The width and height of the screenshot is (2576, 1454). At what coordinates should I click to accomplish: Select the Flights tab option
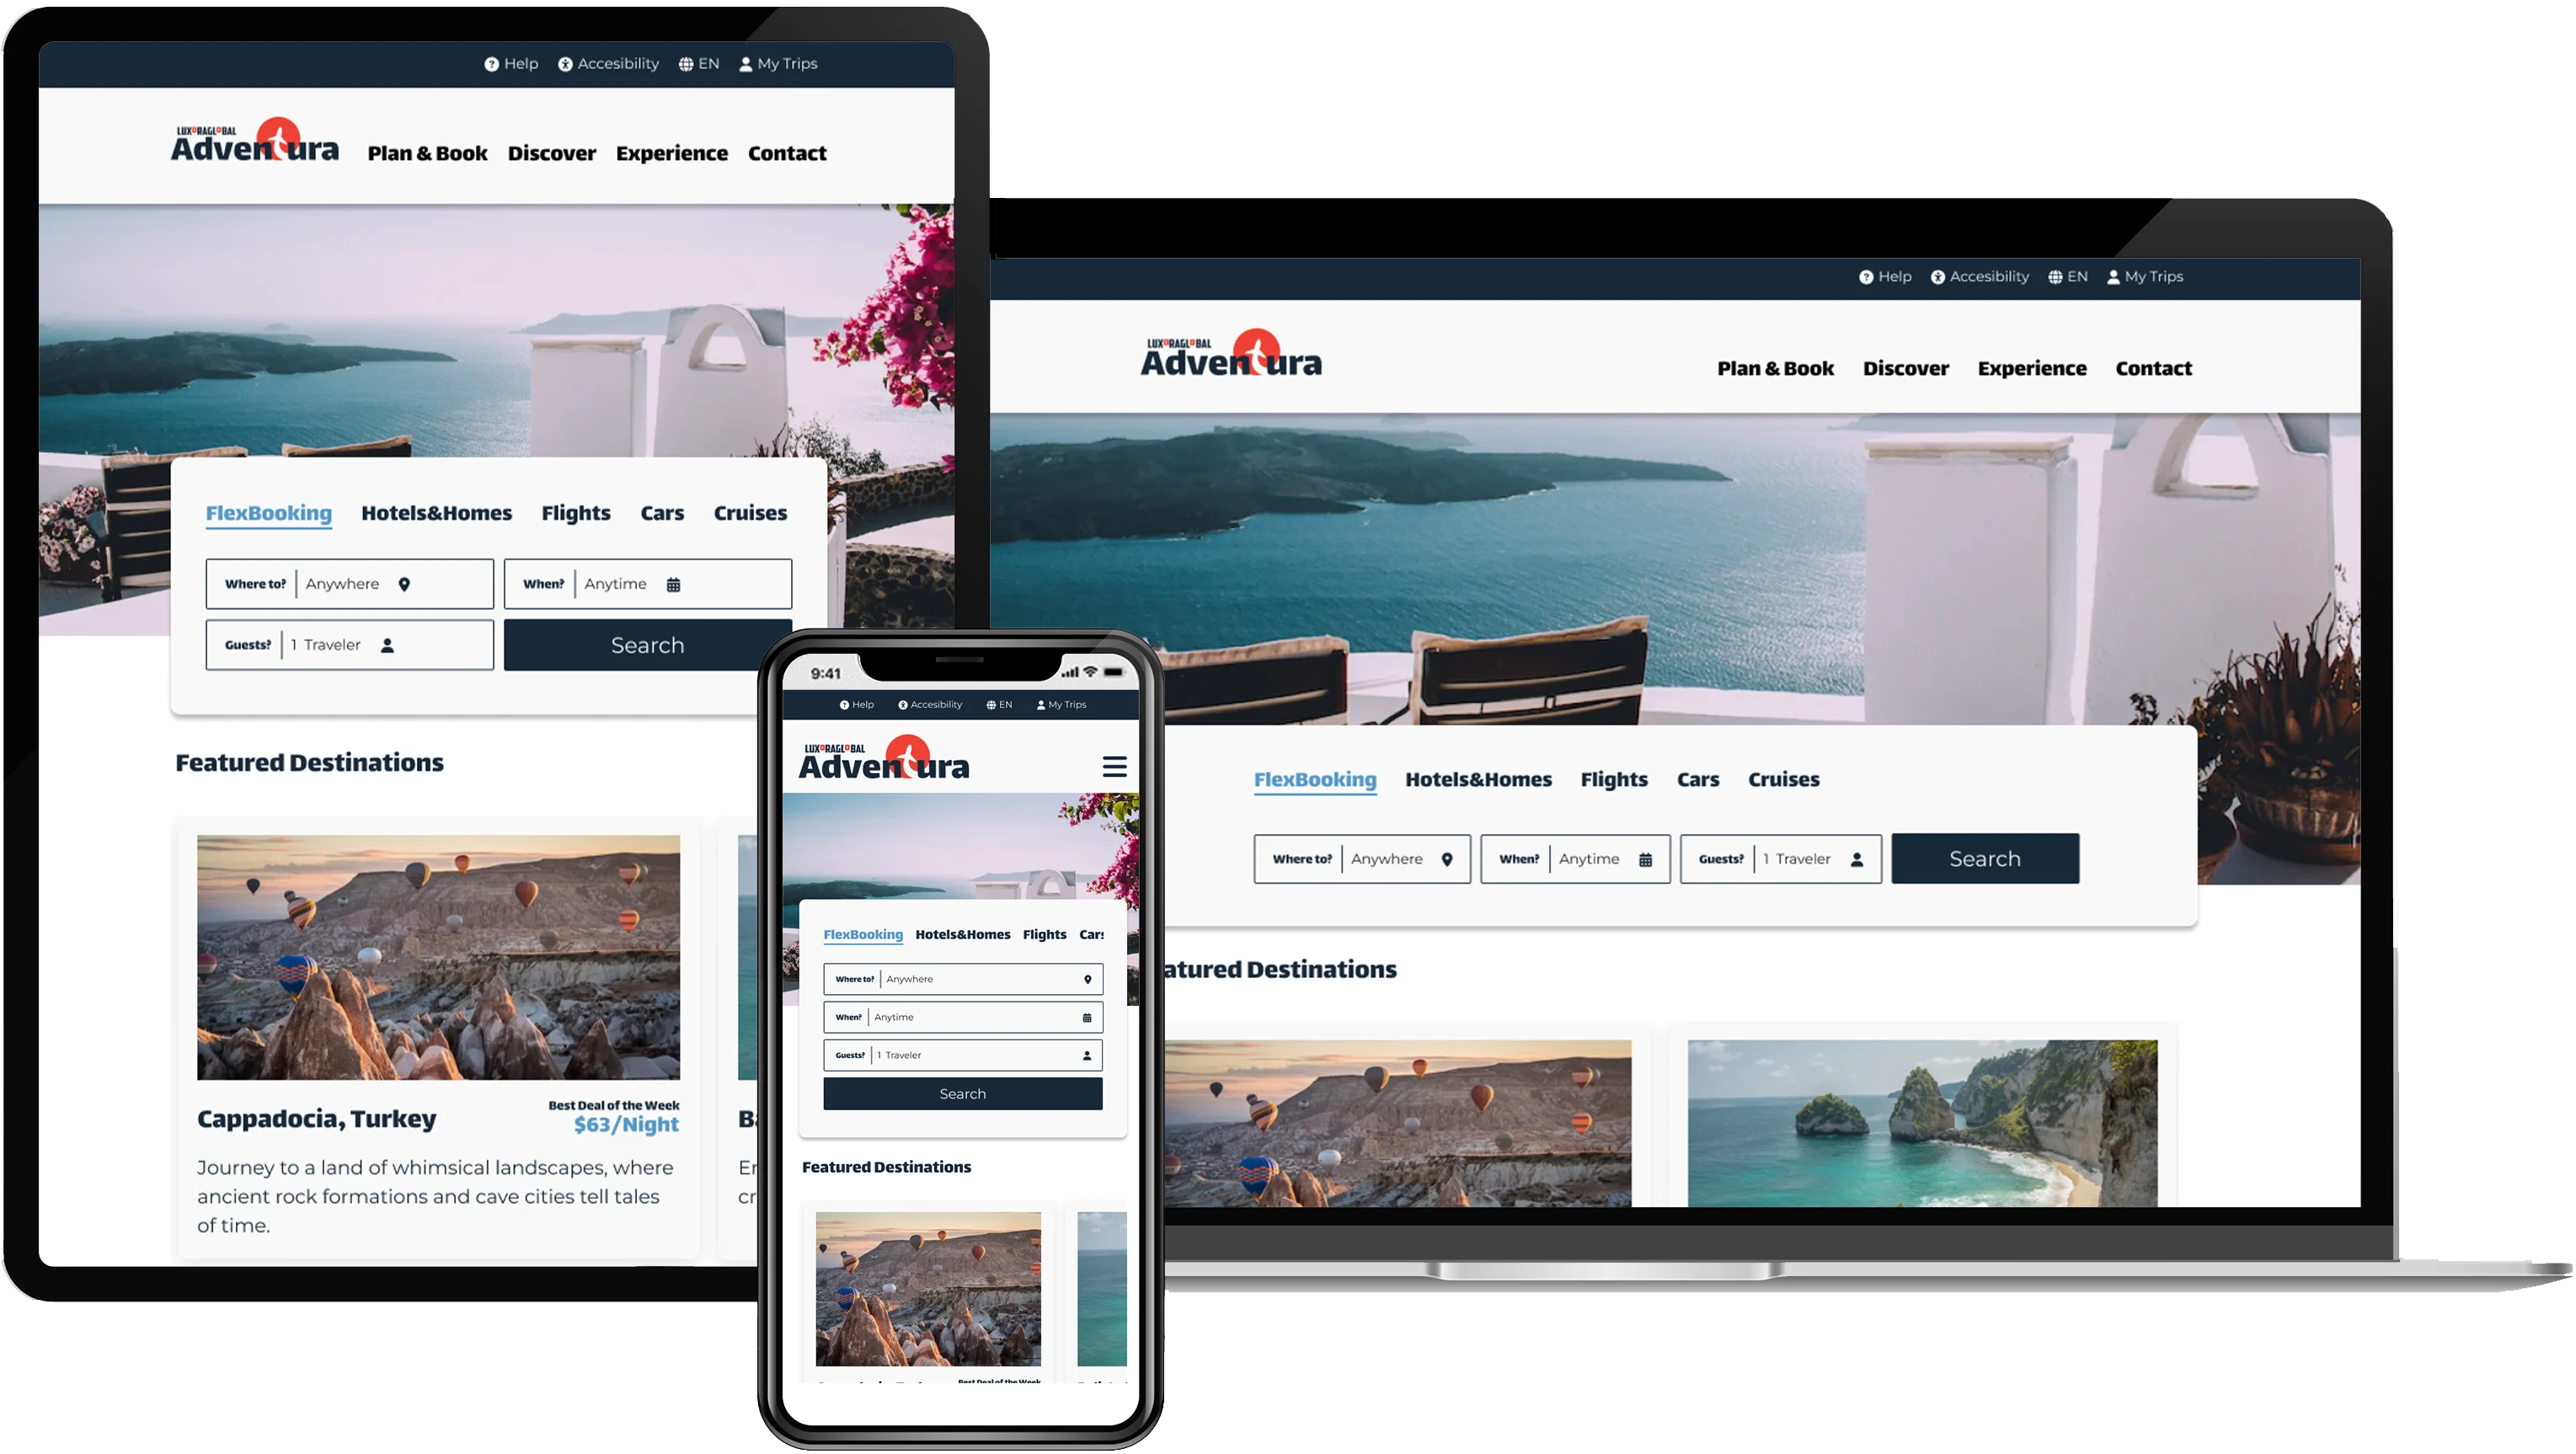pyautogui.click(x=1613, y=778)
